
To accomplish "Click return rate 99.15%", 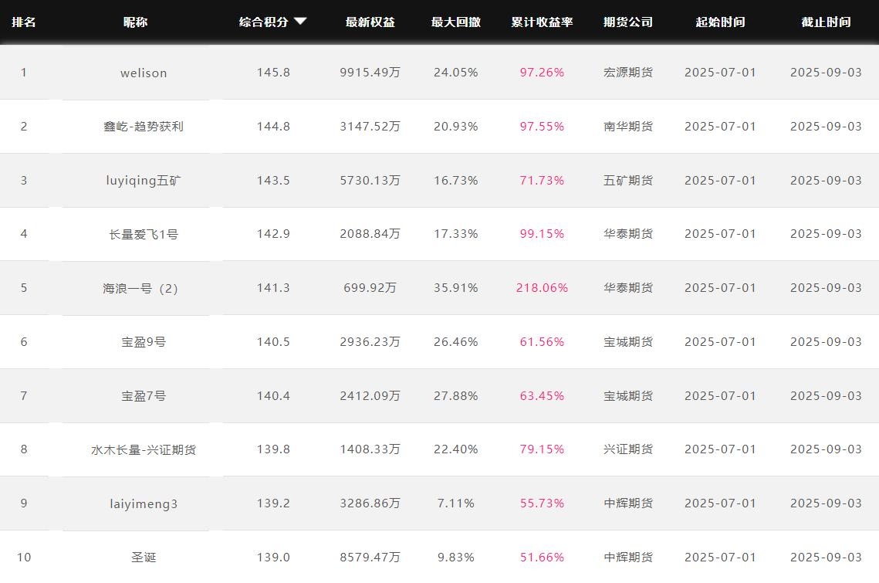I will pyautogui.click(x=542, y=233).
